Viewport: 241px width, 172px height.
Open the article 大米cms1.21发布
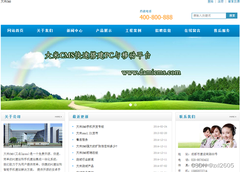pyautogui.click(x=87, y=133)
